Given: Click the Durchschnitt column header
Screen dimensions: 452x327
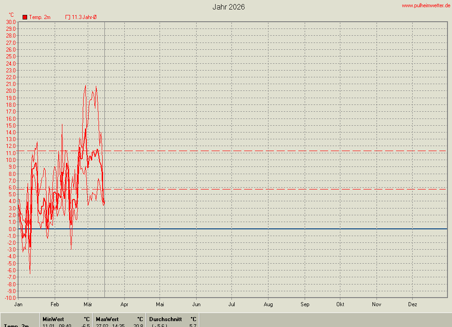Looking at the screenshot, I should click(165, 319).
